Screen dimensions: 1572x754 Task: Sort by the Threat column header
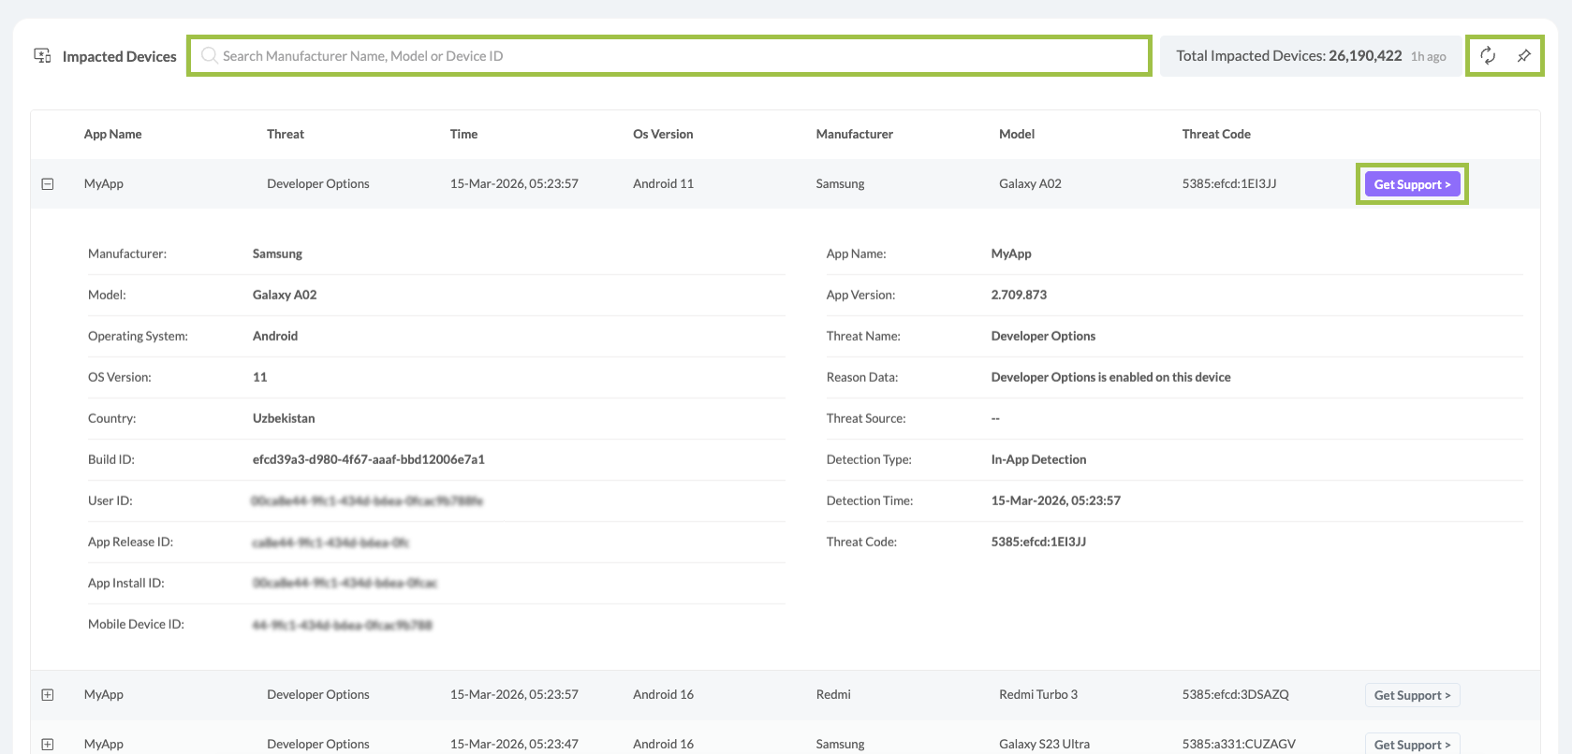286,135
